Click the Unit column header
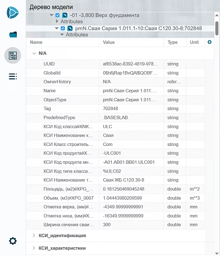Screen dimensions: 220x256 coord(194,42)
